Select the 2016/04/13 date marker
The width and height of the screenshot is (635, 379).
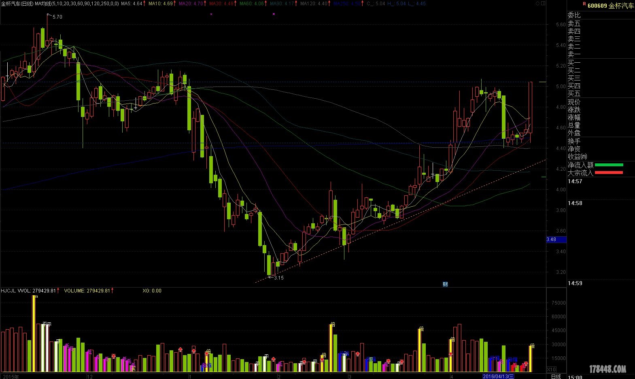[x=498, y=377]
